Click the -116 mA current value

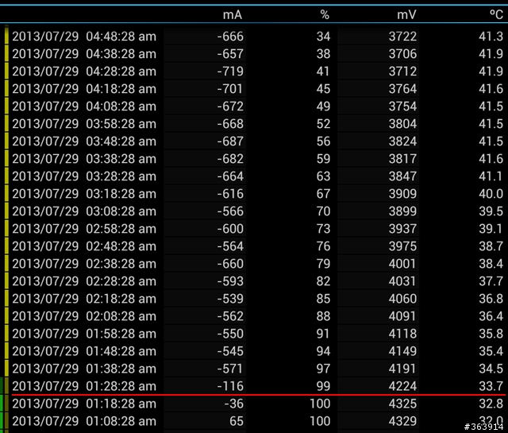(230, 386)
